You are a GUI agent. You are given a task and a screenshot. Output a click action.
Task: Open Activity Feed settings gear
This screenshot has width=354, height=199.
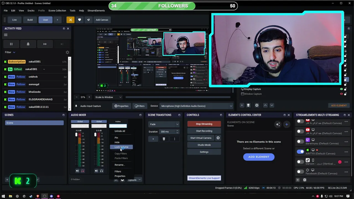(x=67, y=52)
